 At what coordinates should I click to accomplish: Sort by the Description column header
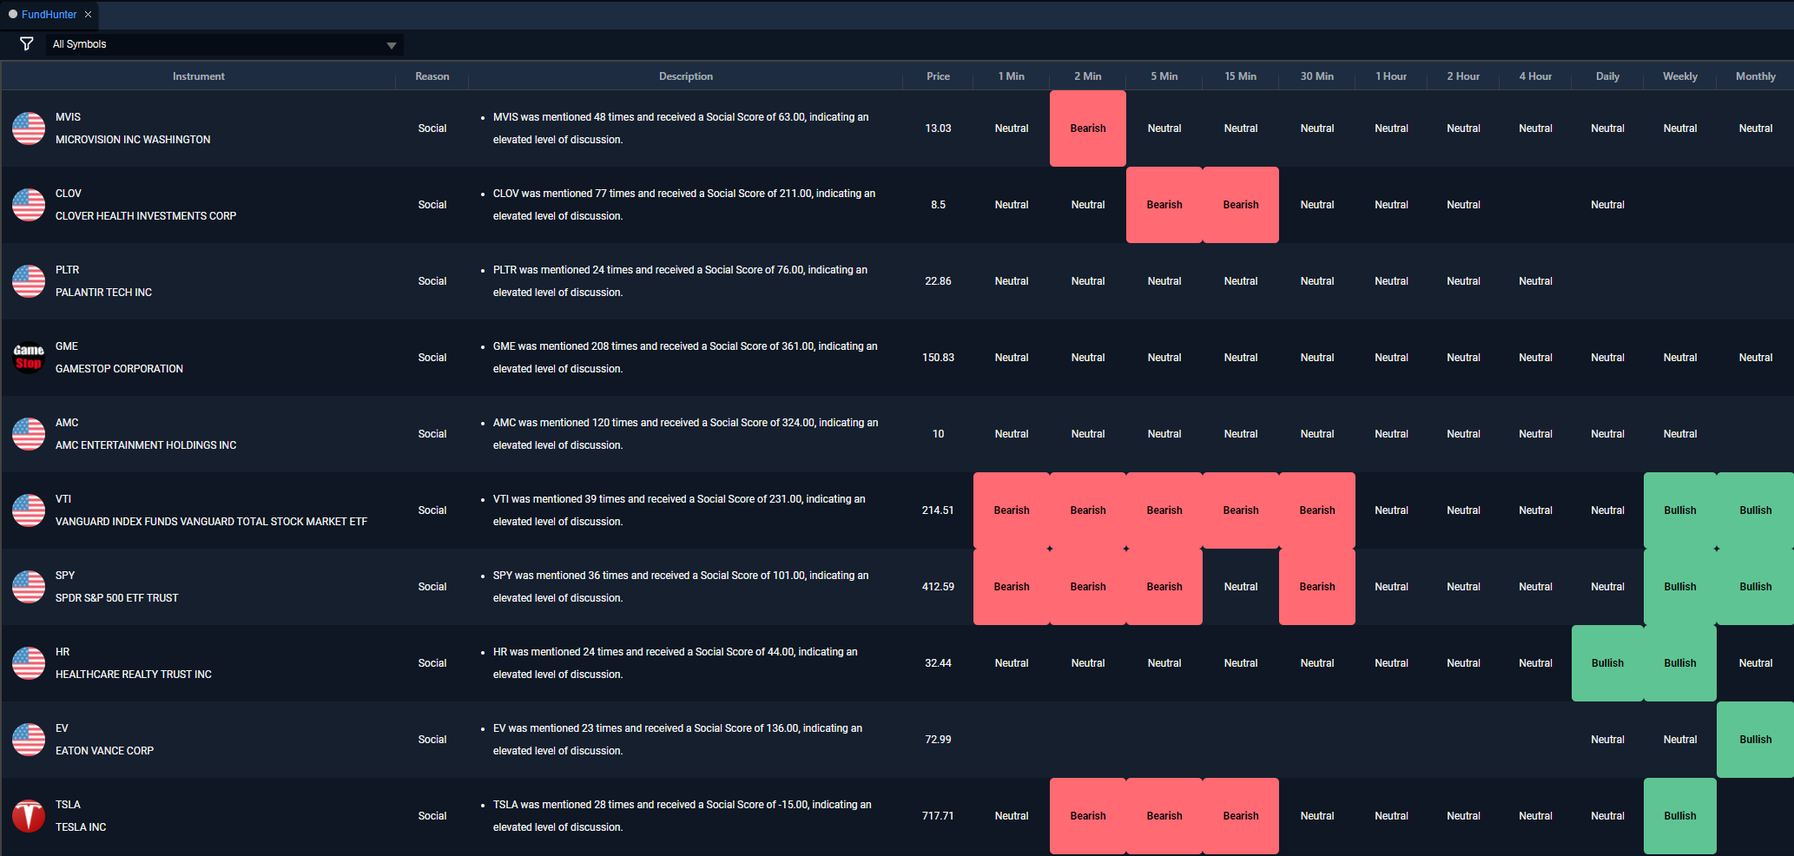click(x=685, y=76)
